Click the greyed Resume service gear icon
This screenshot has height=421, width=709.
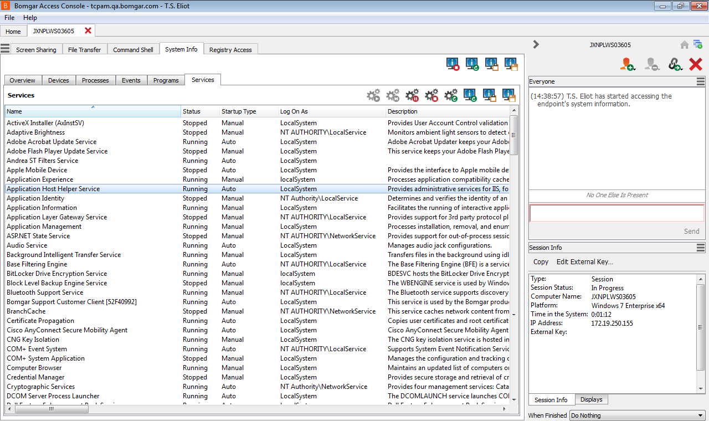(x=393, y=95)
